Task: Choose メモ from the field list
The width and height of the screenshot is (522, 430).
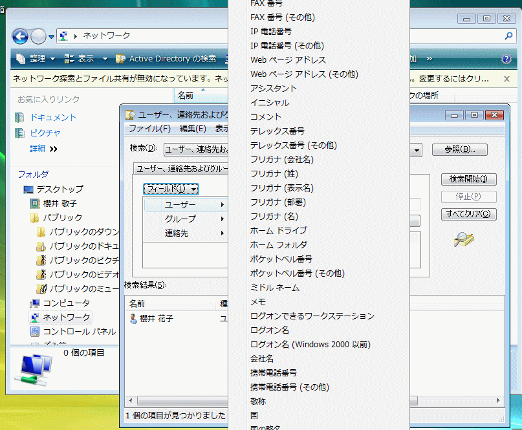Action: 258,302
